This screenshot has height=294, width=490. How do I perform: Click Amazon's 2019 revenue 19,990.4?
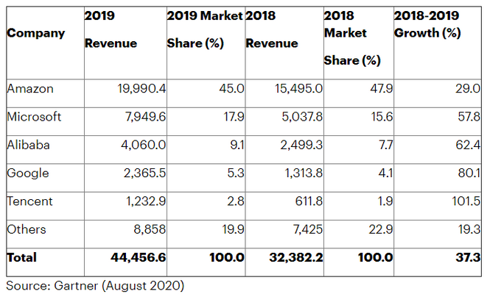(141, 89)
